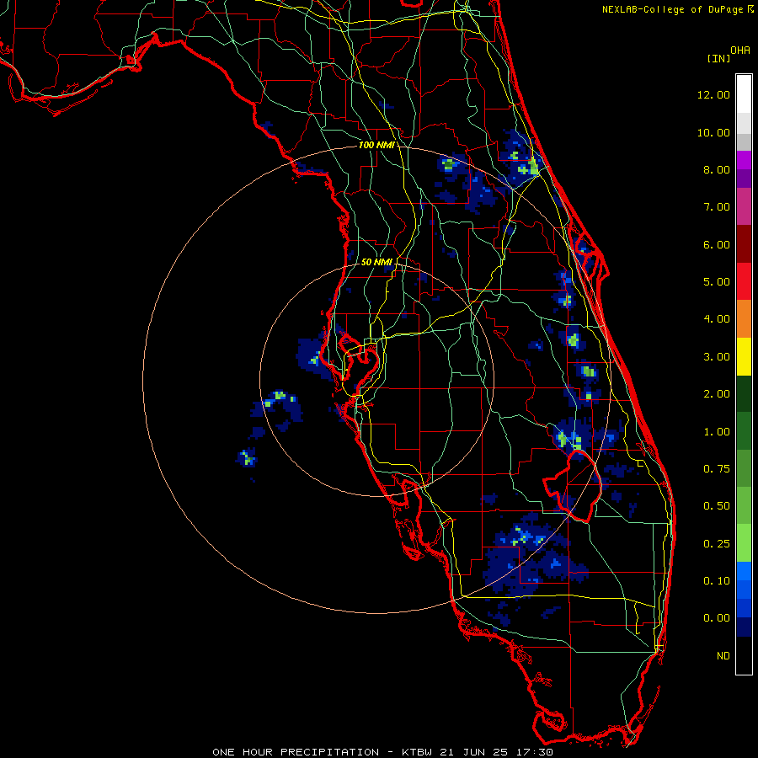This screenshot has height=758, width=758.
Task: Choose the yellow 3.00 legend swatch
Action: pos(744,356)
